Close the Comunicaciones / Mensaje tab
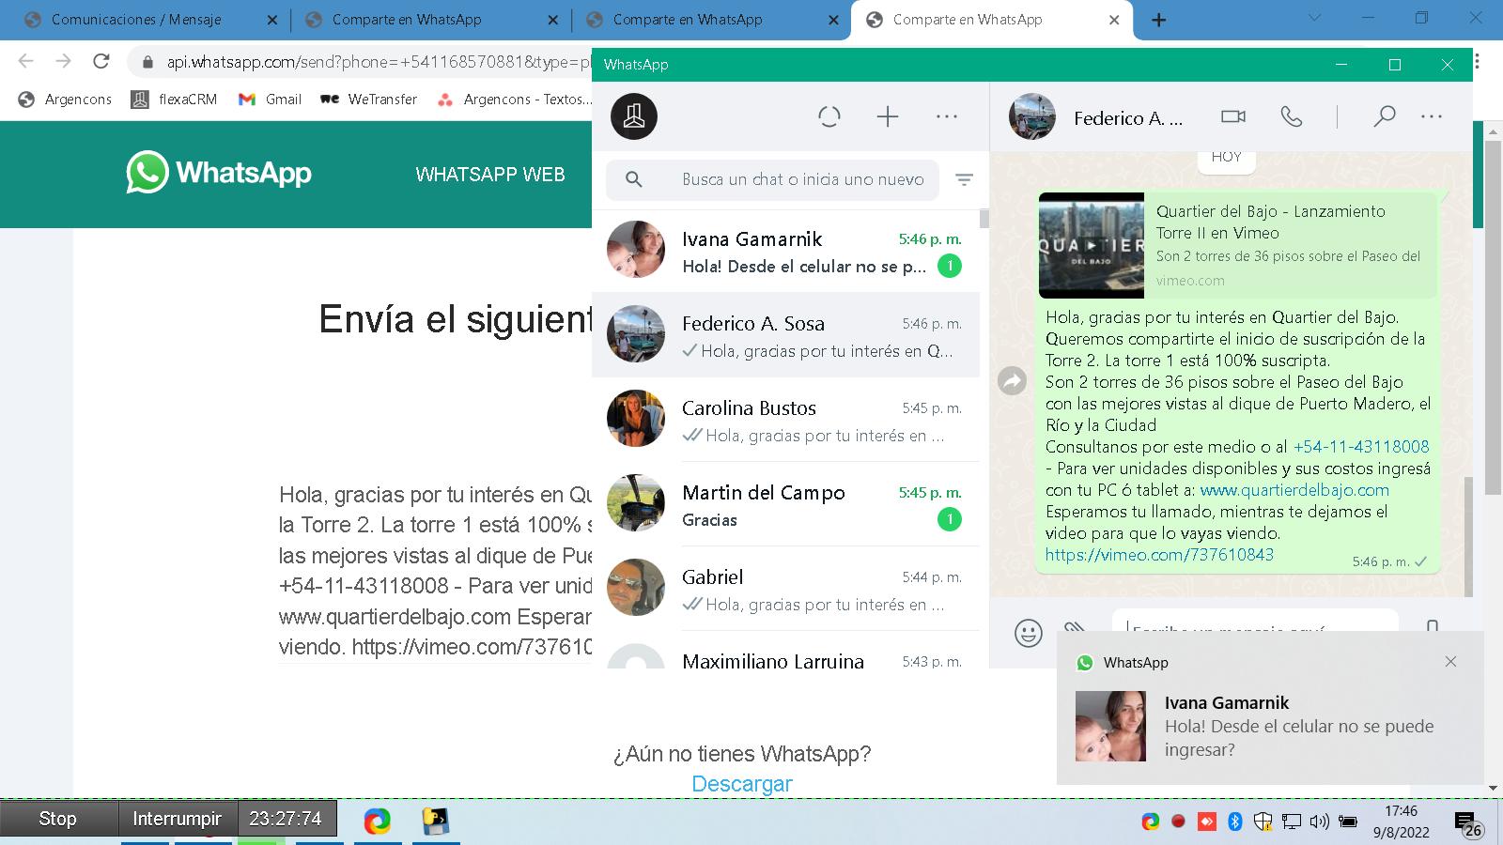 pyautogui.click(x=272, y=20)
